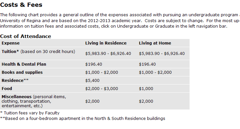
Task: Click books cost under Living at Home
Action: (155, 72)
